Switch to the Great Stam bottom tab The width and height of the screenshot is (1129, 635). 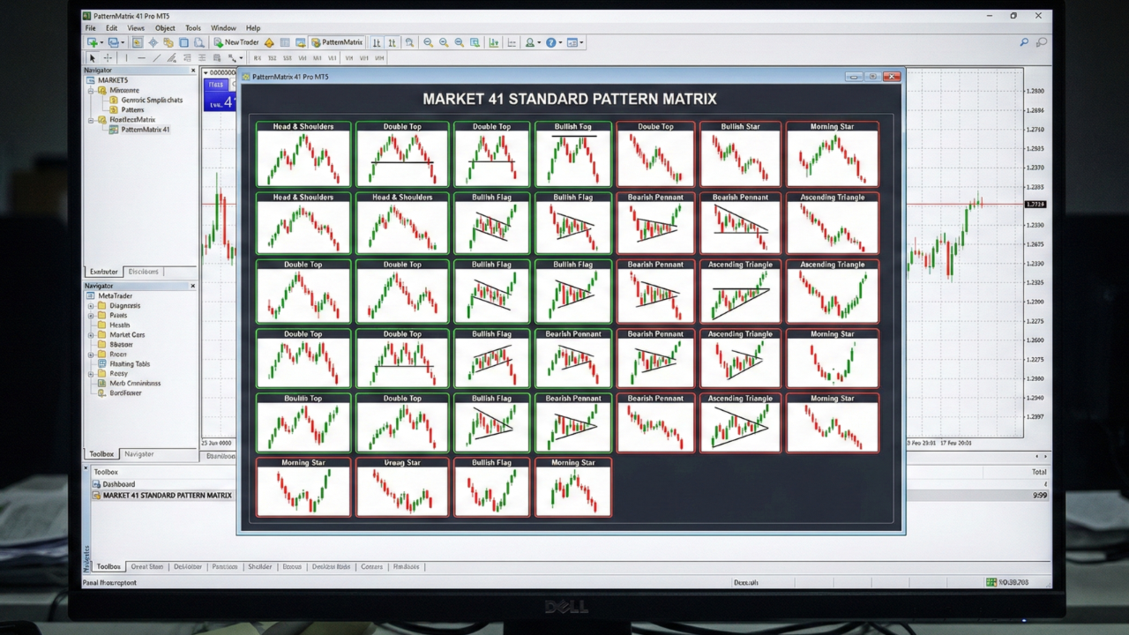click(146, 566)
